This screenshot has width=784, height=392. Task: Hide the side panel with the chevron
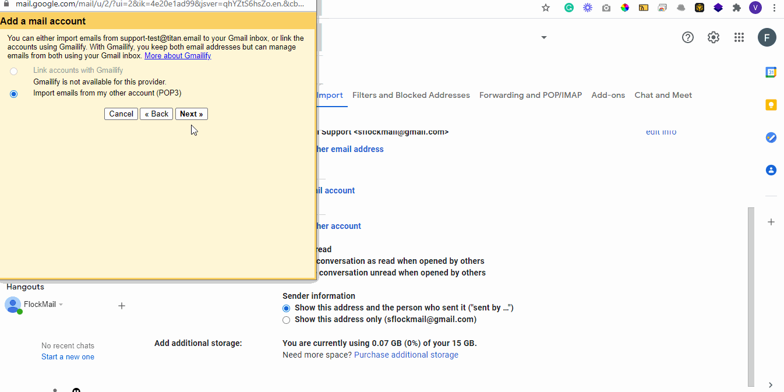click(x=771, y=385)
